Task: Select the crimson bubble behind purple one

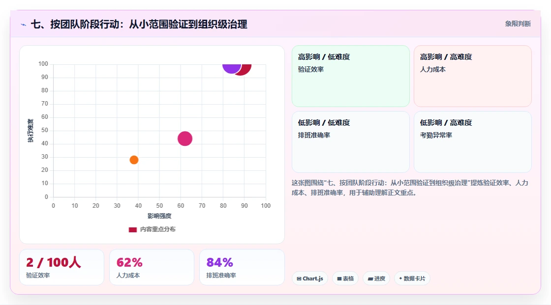Action: pos(246,69)
